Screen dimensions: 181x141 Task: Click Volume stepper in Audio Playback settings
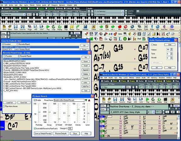(172, 50)
